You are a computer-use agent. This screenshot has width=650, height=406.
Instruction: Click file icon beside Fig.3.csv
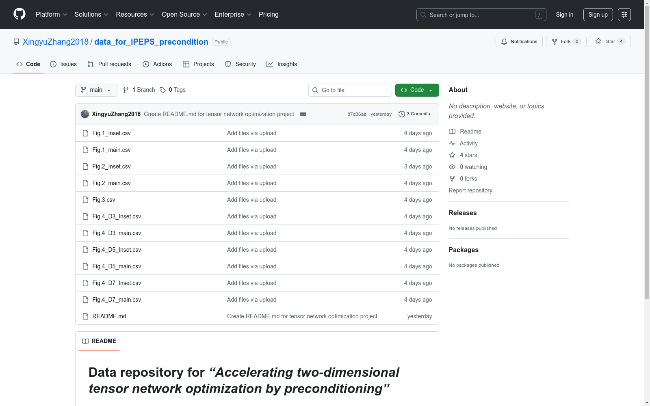(85, 200)
